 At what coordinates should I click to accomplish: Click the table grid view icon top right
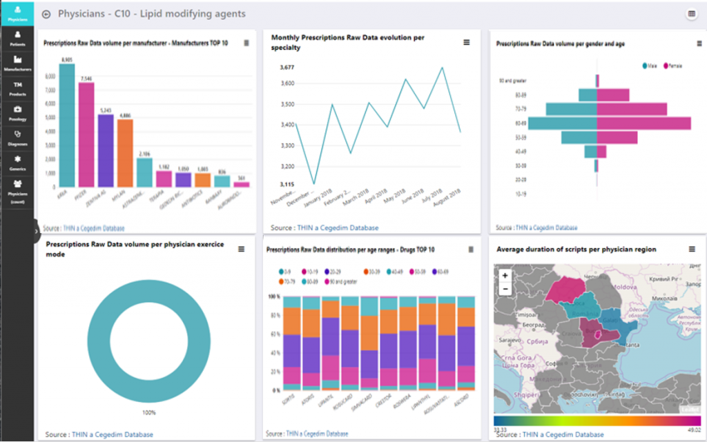(x=691, y=14)
